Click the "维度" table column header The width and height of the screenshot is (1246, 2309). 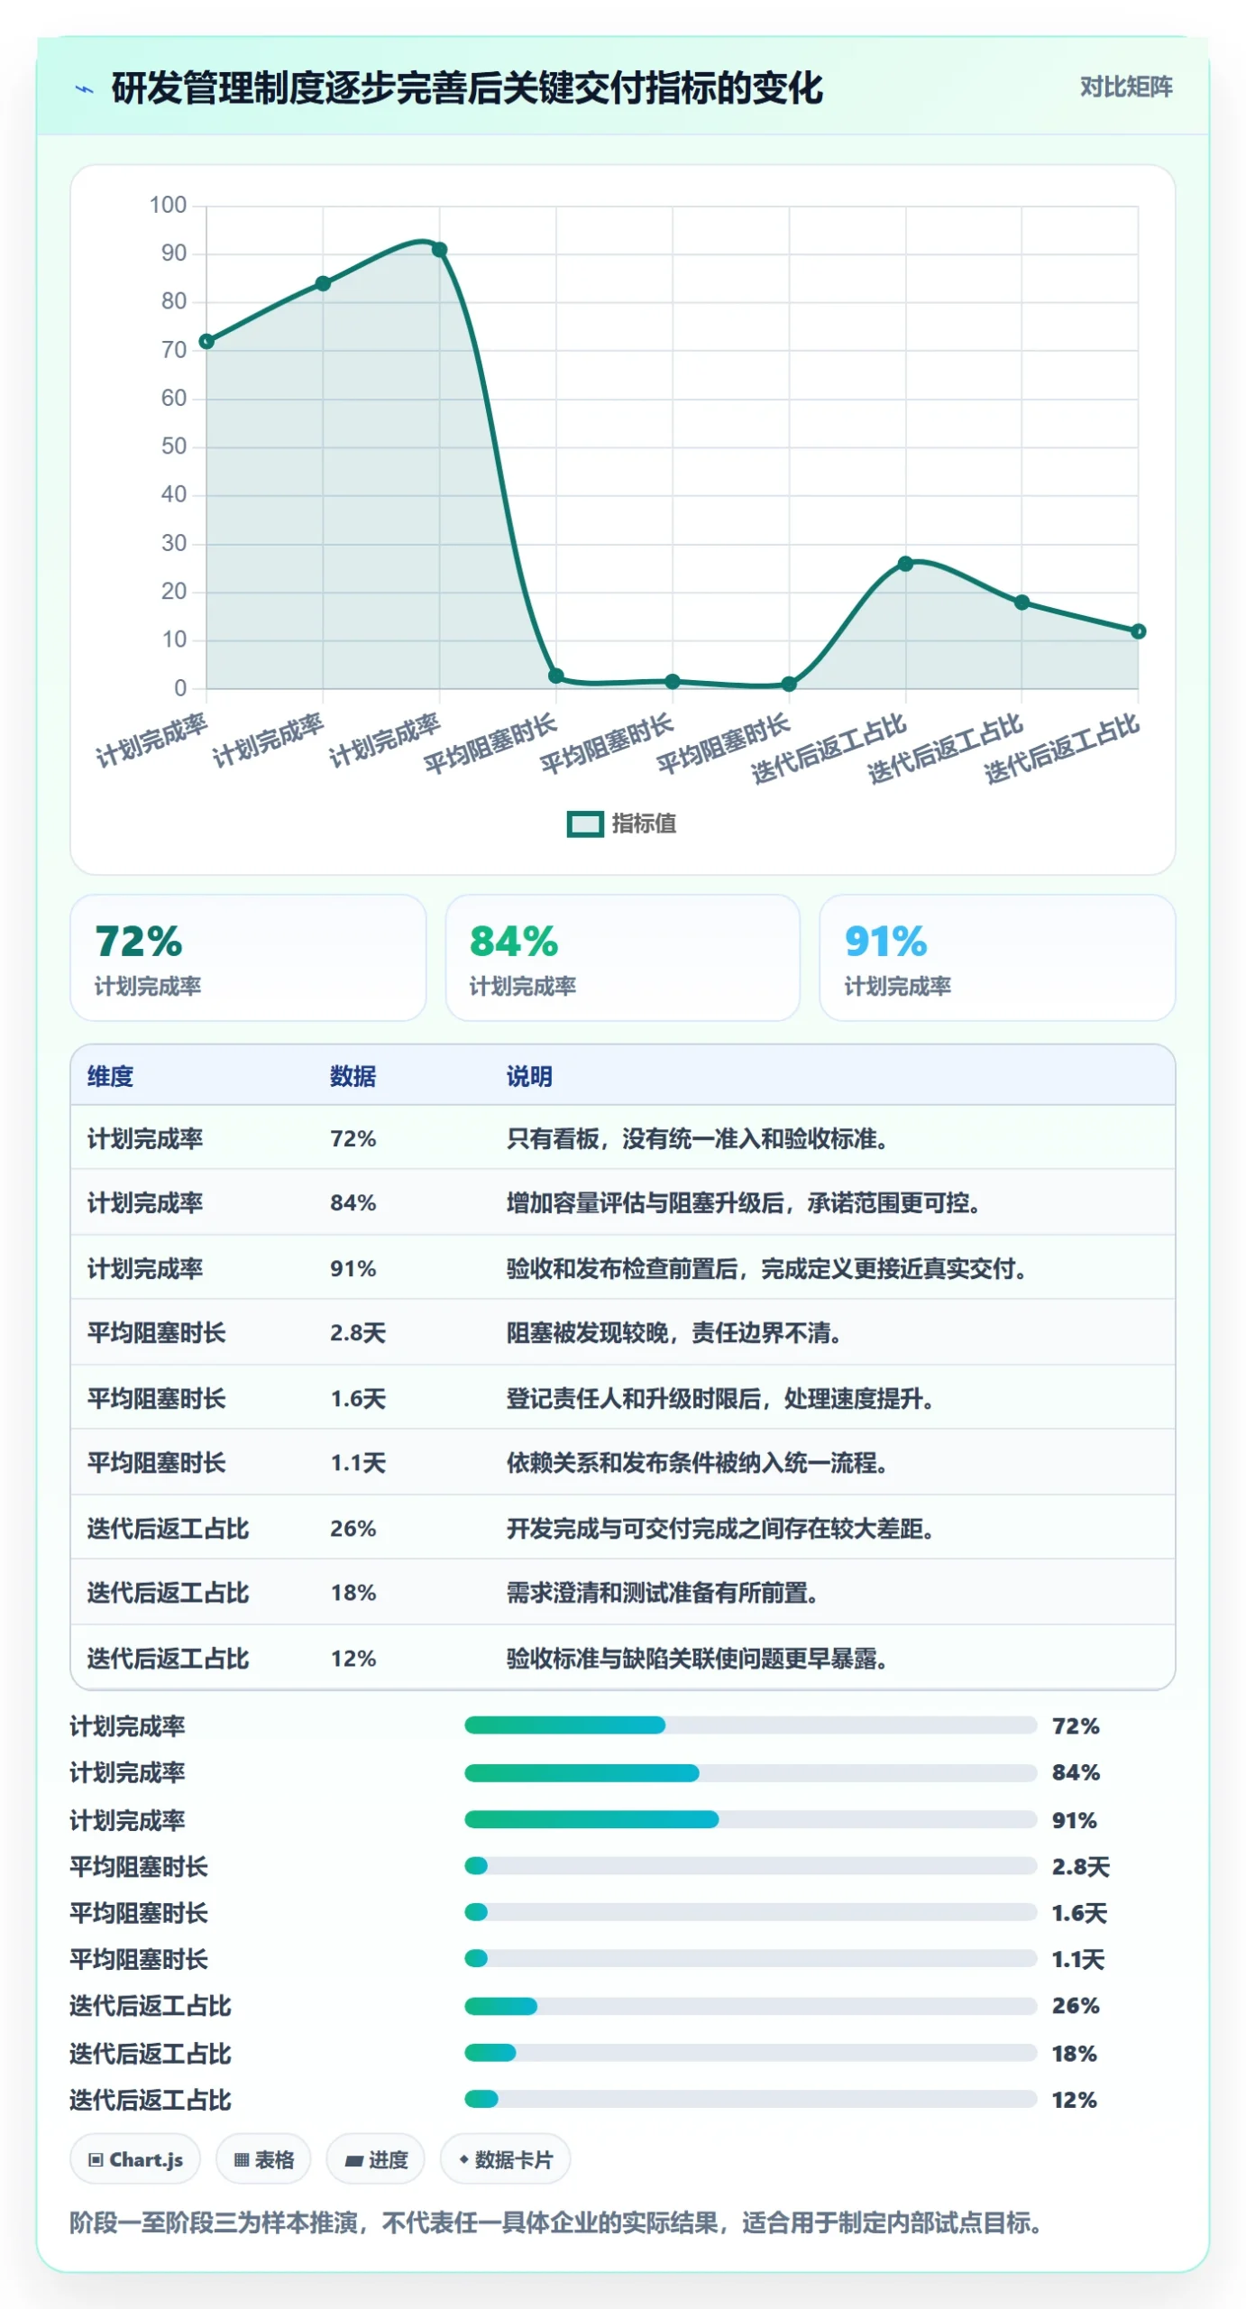(x=110, y=1075)
